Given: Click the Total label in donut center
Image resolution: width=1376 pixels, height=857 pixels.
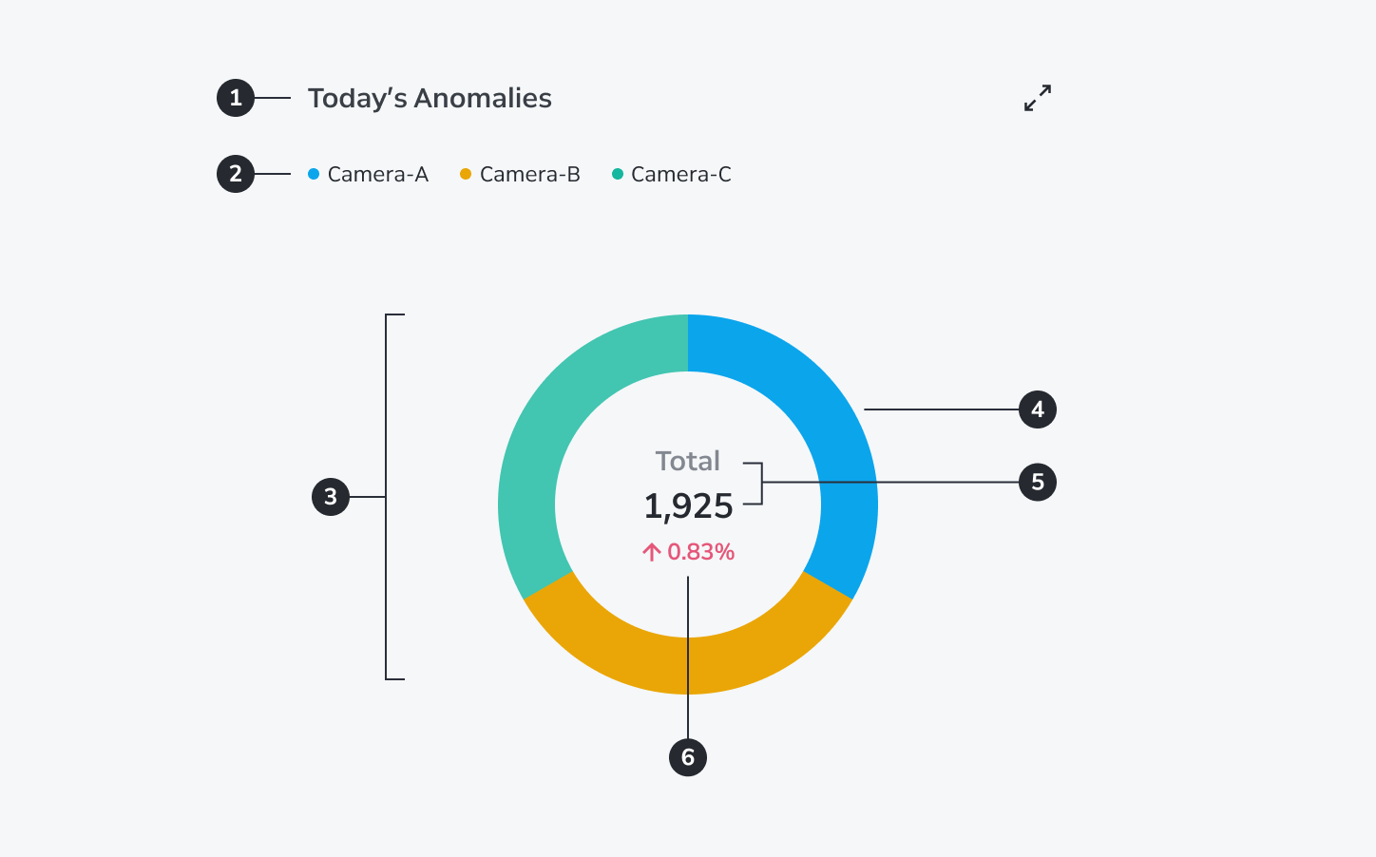Looking at the screenshot, I should pos(688,461).
